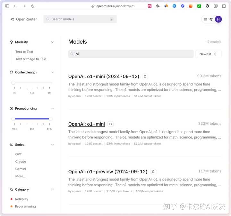Open the orange blob extension icon
The height and width of the screenshot is (216, 231).
pos(191,6)
